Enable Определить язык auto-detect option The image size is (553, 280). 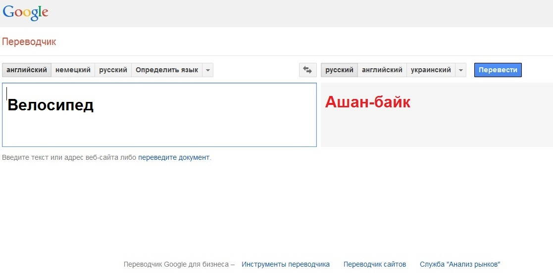click(167, 70)
